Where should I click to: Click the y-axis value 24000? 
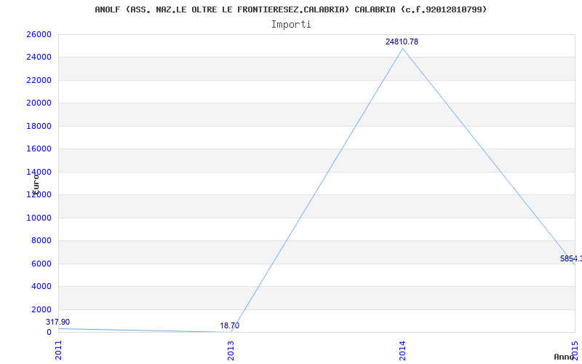[x=39, y=58]
